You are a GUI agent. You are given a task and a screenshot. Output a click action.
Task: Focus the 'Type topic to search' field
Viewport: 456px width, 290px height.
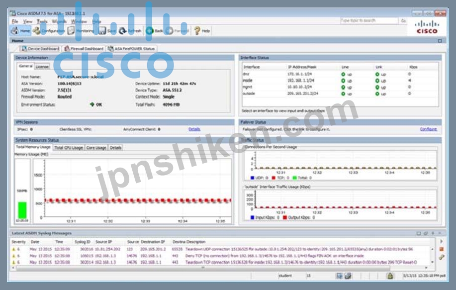click(x=369, y=21)
